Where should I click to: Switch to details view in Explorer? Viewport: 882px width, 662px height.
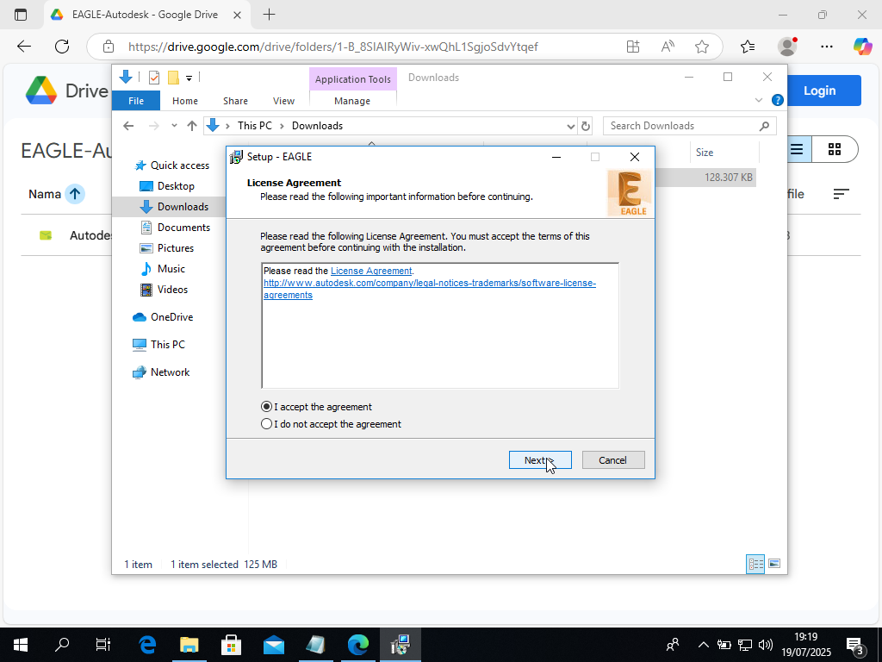coord(755,564)
